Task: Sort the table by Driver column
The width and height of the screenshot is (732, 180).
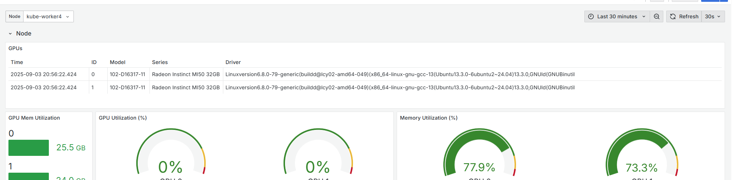Action: 233,62
